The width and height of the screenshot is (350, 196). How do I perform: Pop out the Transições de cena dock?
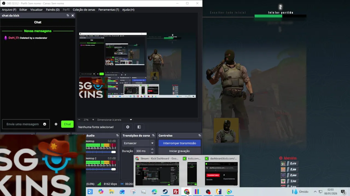153,136
